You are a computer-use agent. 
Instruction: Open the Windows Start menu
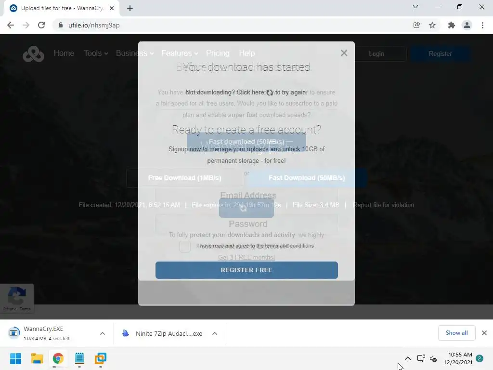15,358
